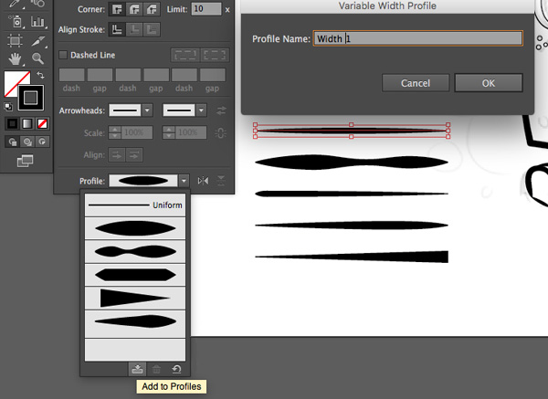Viewport: 548px width, 399px height.
Task: Set align stroke to center
Action: point(118,29)
